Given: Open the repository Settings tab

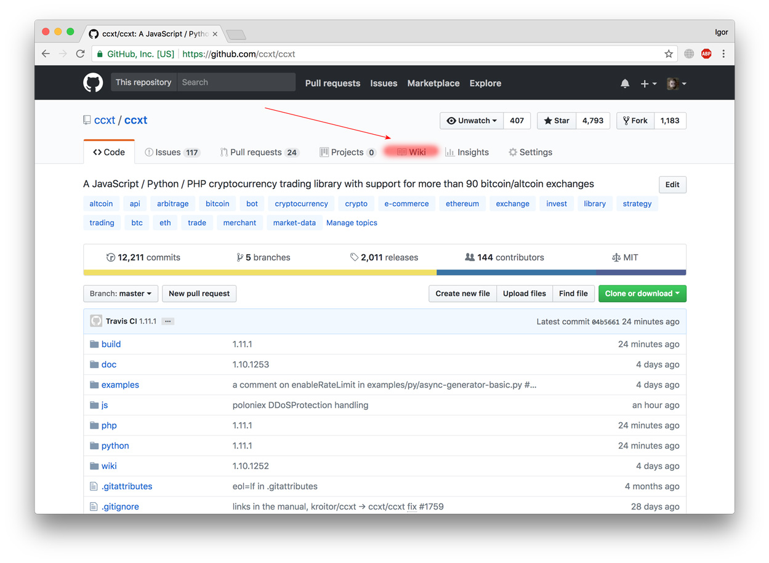Looking at the screenshot, I should tap(530, 152).
